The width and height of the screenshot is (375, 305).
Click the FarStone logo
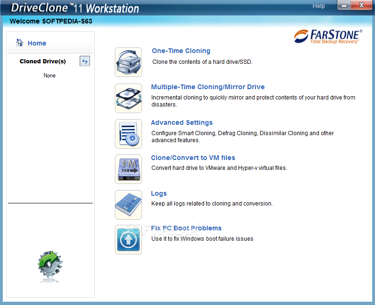coord(328,37)
